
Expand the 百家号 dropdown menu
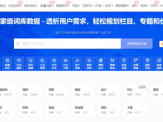click(x=88, y=6)
